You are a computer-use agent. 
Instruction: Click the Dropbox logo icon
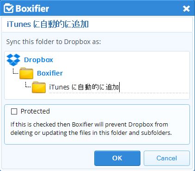[x=13, y=60]
